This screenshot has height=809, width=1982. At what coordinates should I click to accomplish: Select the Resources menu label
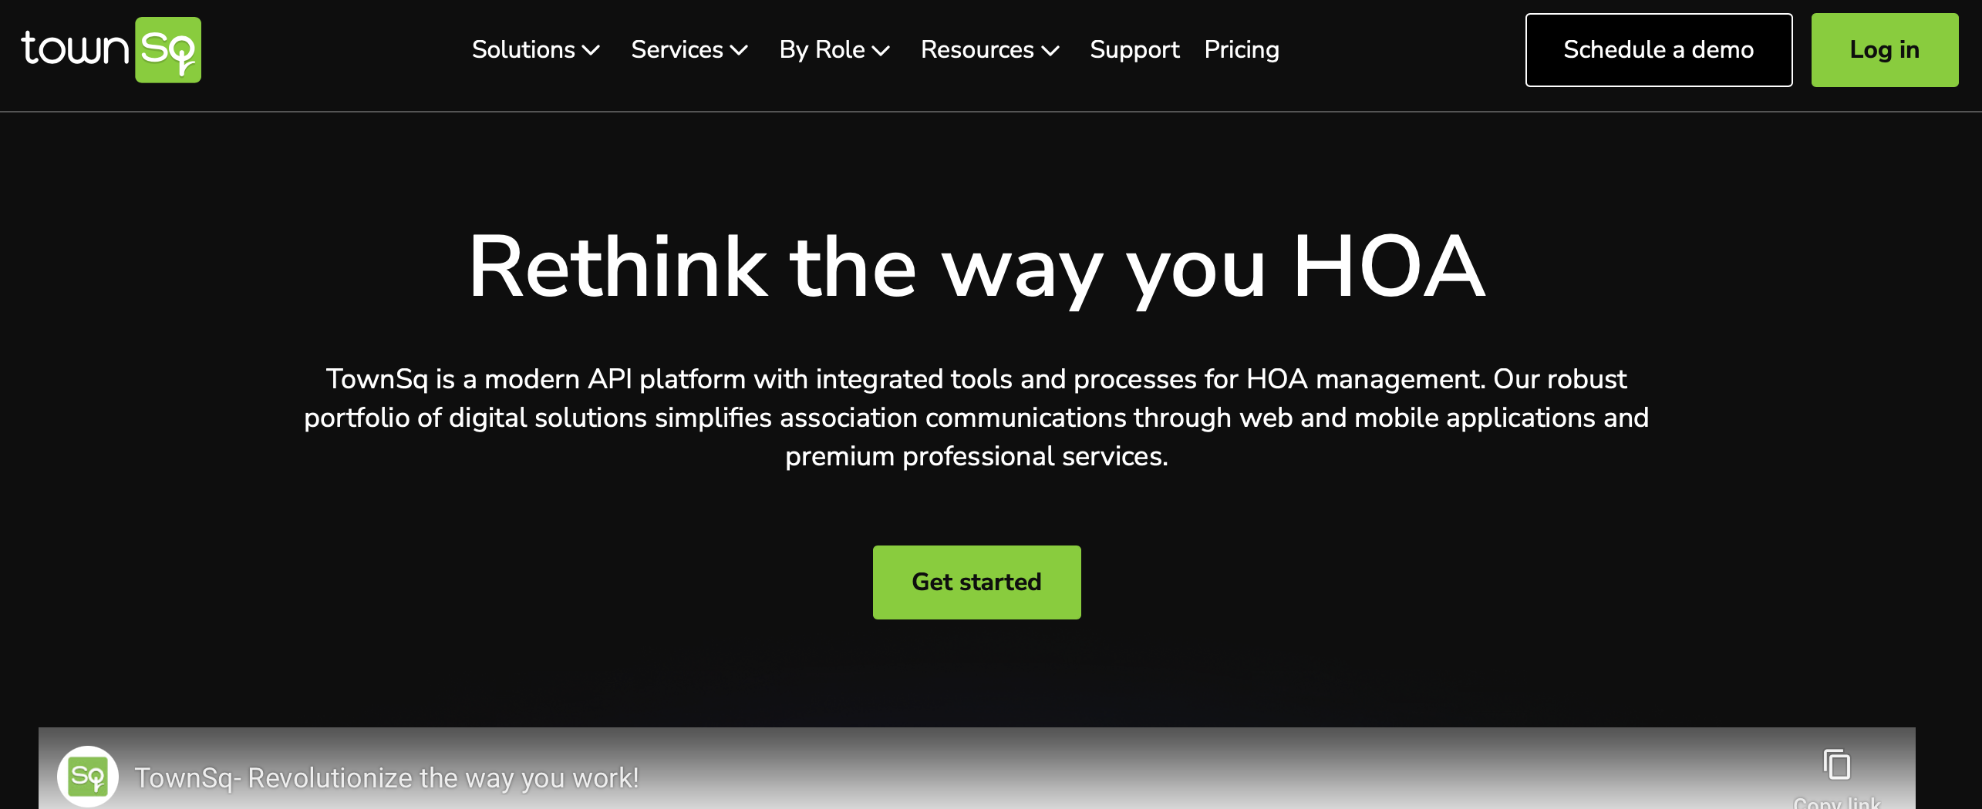click(x=976, y=50)
